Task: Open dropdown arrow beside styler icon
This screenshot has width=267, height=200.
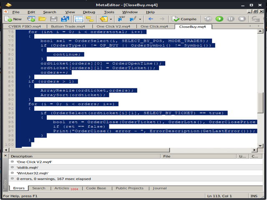Action: [111, 19]
